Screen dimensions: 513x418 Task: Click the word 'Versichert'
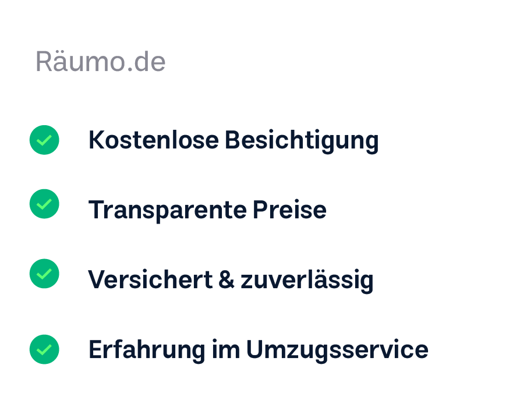(x=150, y=280)
